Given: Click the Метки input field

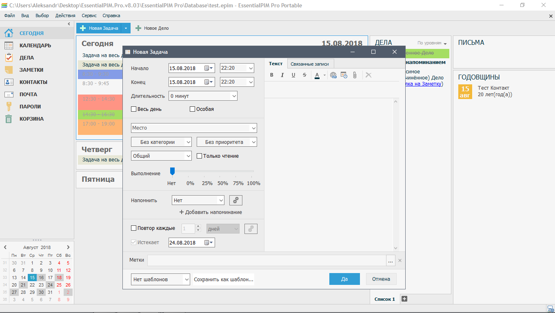Looking at the screenshot, I should 266,260.
